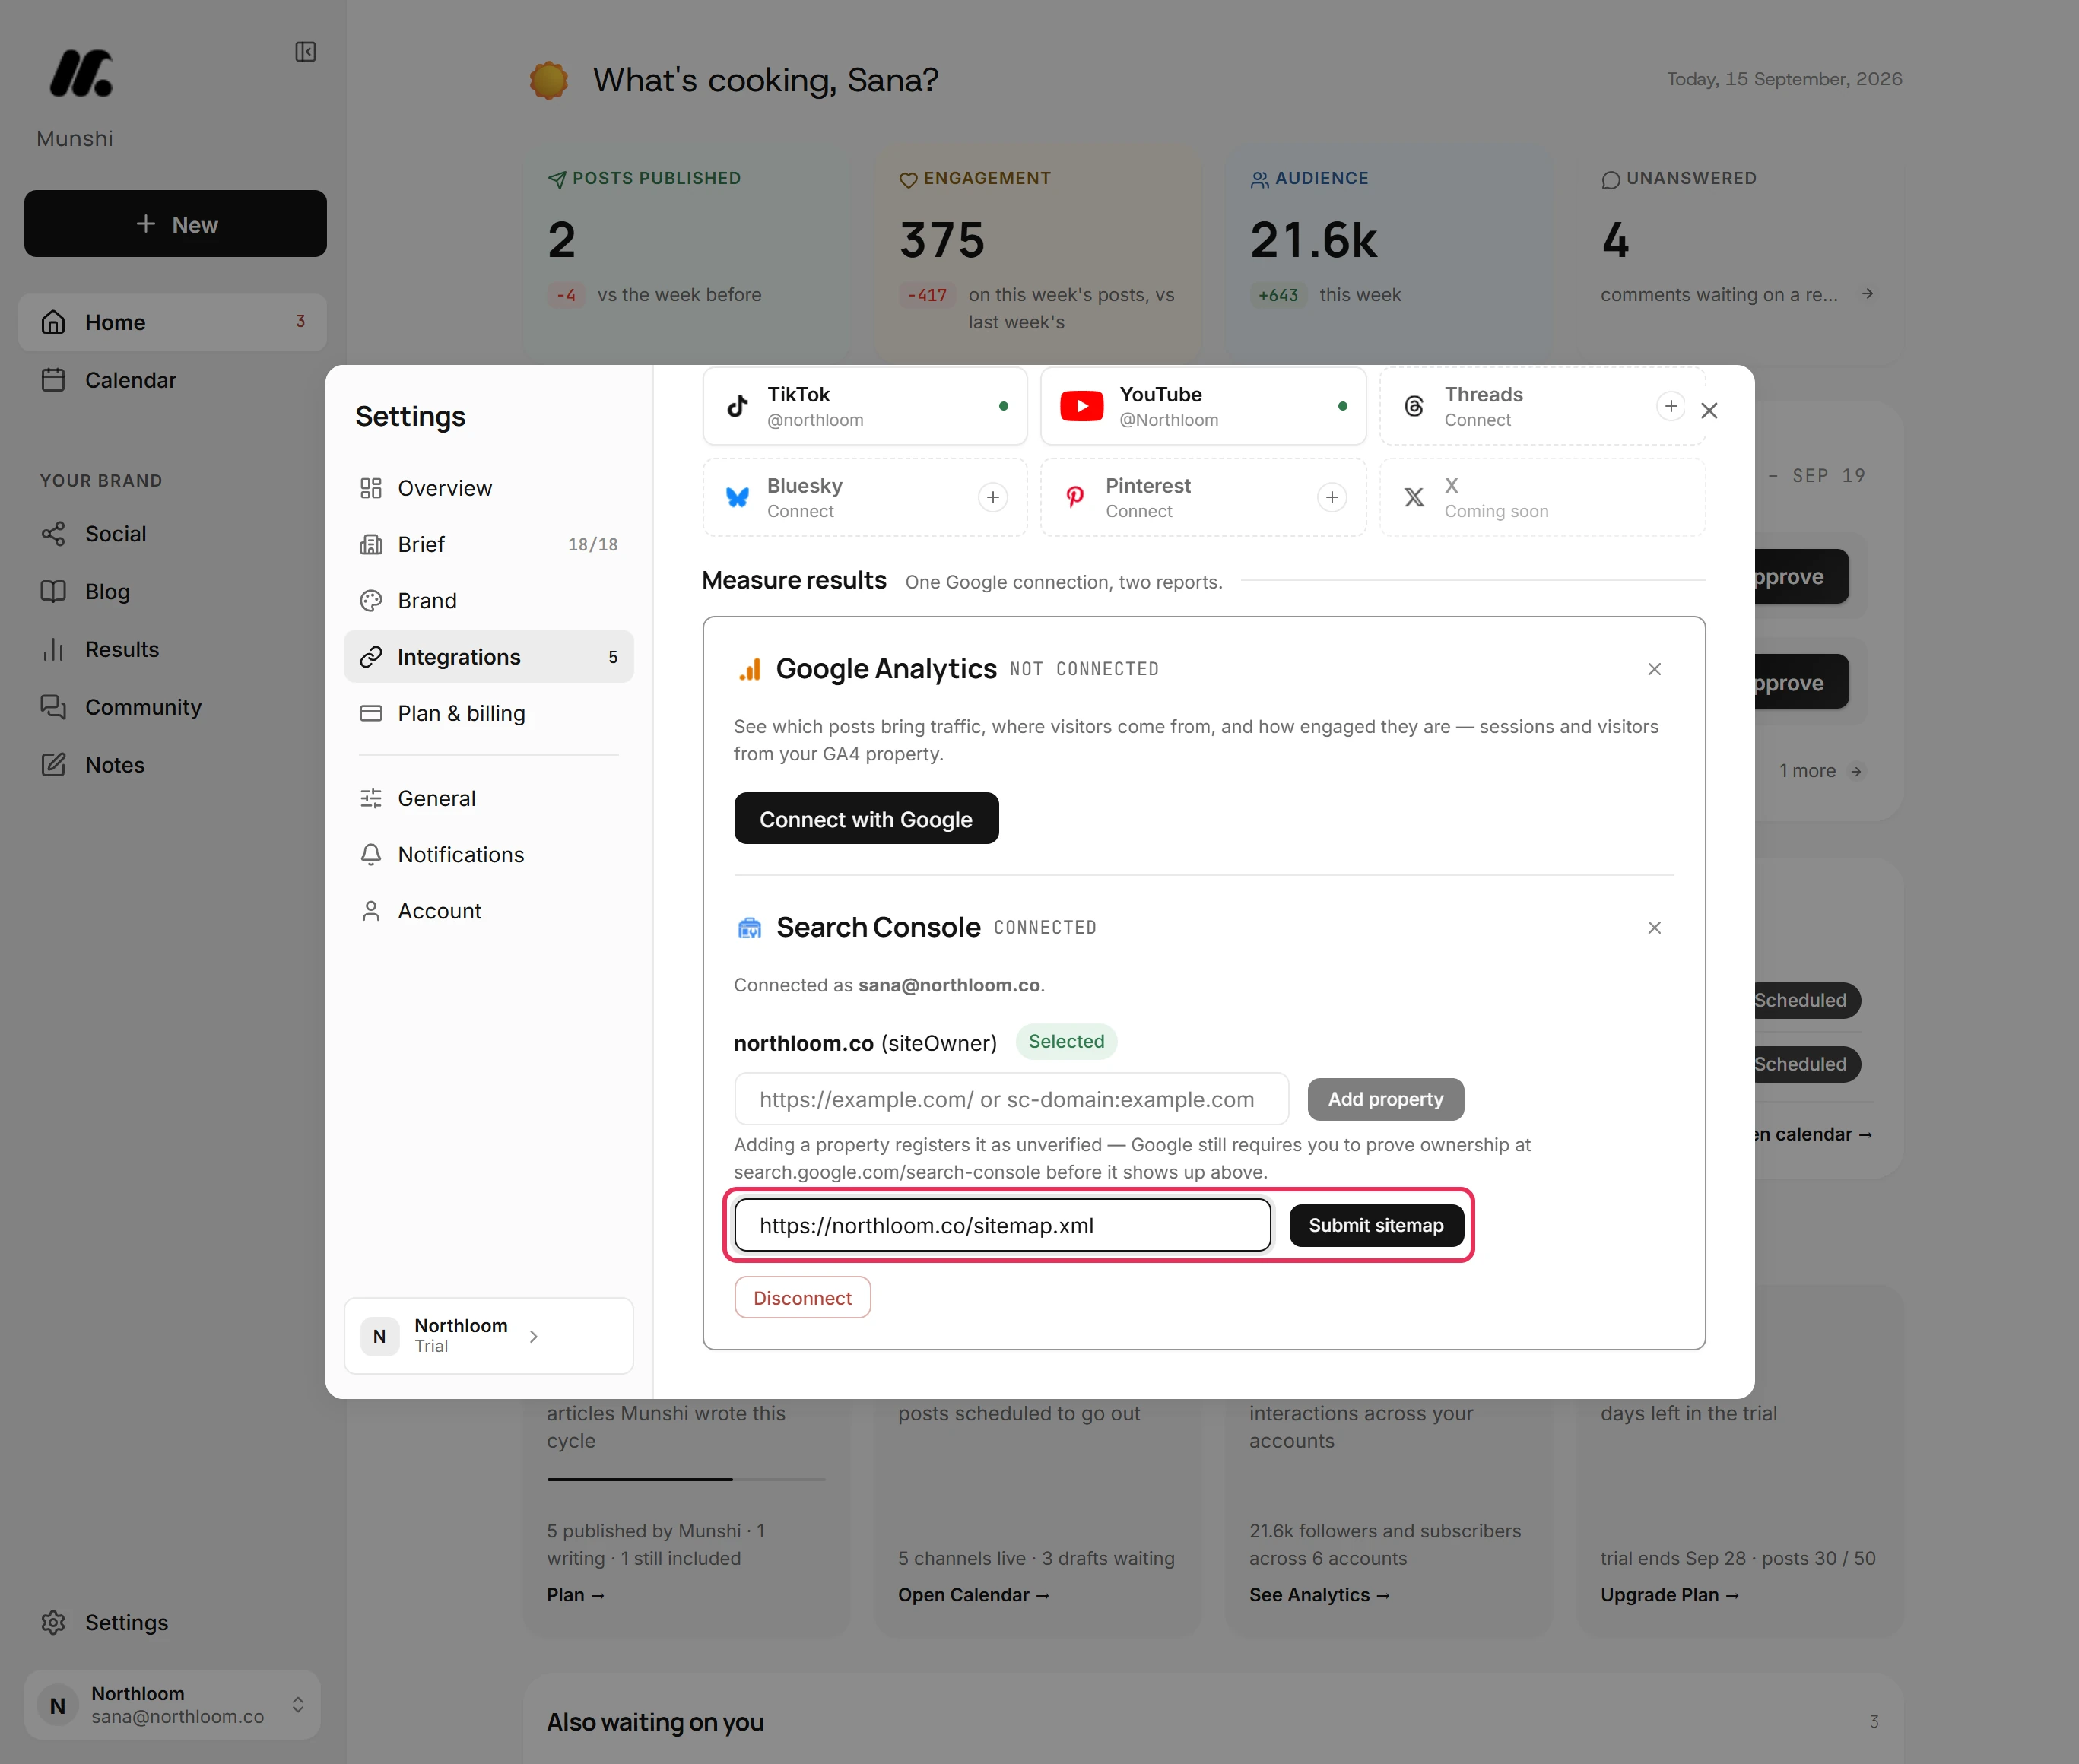Focus the add property URL field

click(x=1011, y=1099)
